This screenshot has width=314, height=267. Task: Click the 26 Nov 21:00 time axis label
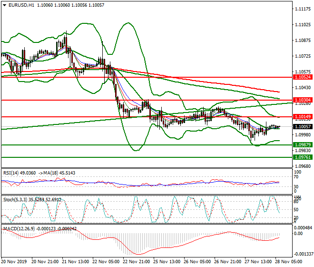click(x=228, y=262)
